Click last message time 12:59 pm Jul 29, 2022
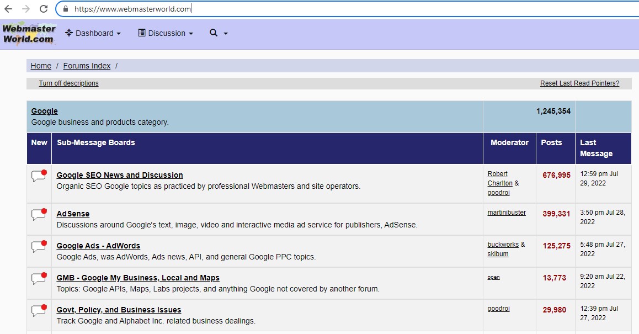Screen dimensions: 639x334 (x=599, y=179)
